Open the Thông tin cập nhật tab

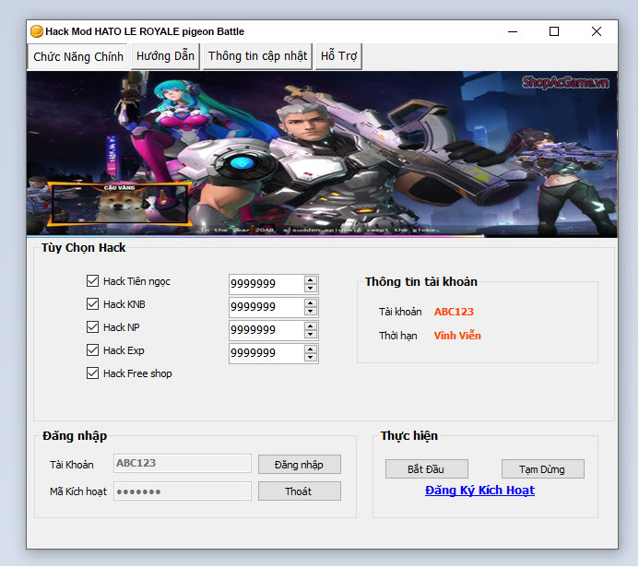[257, 56]
